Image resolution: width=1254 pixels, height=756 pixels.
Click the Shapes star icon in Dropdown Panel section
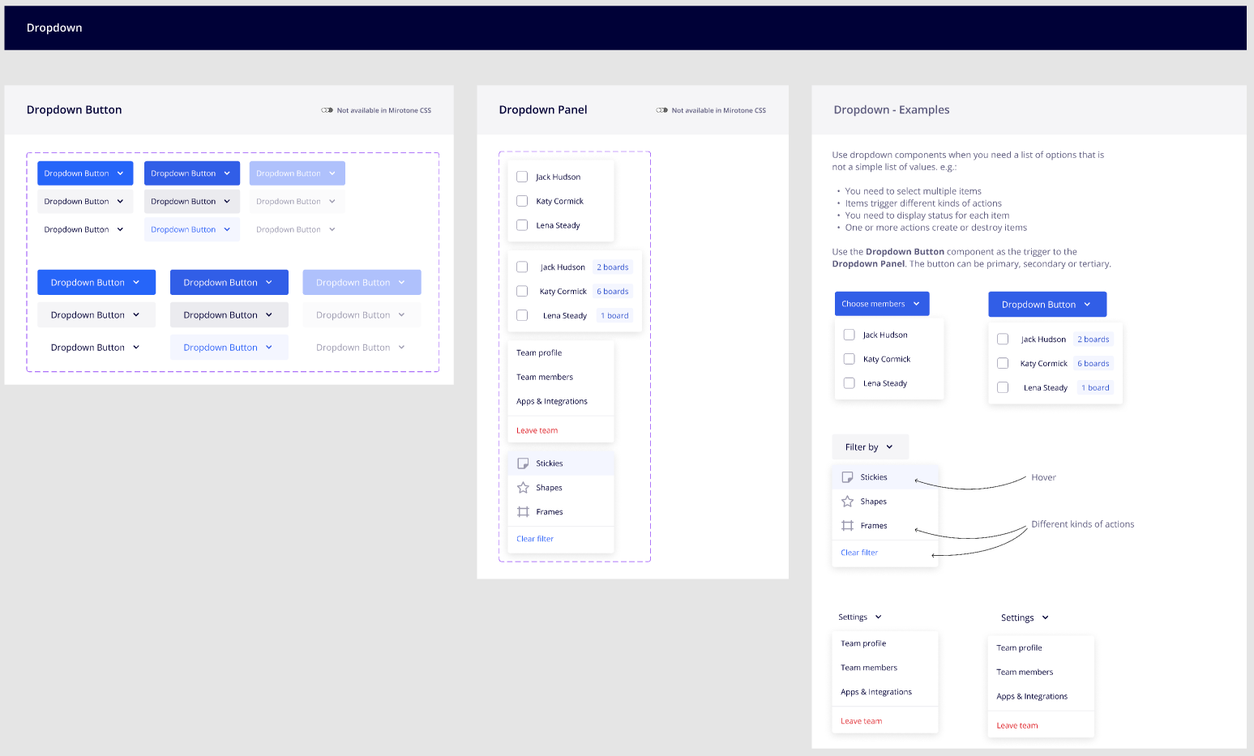523,488
